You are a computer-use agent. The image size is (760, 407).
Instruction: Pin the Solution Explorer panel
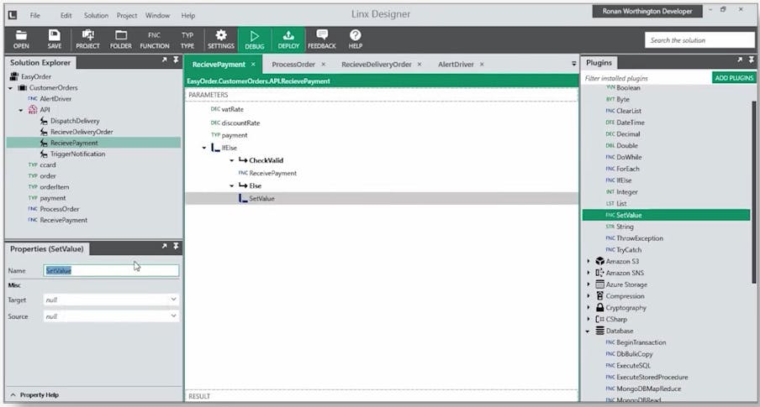click(176, 60)
